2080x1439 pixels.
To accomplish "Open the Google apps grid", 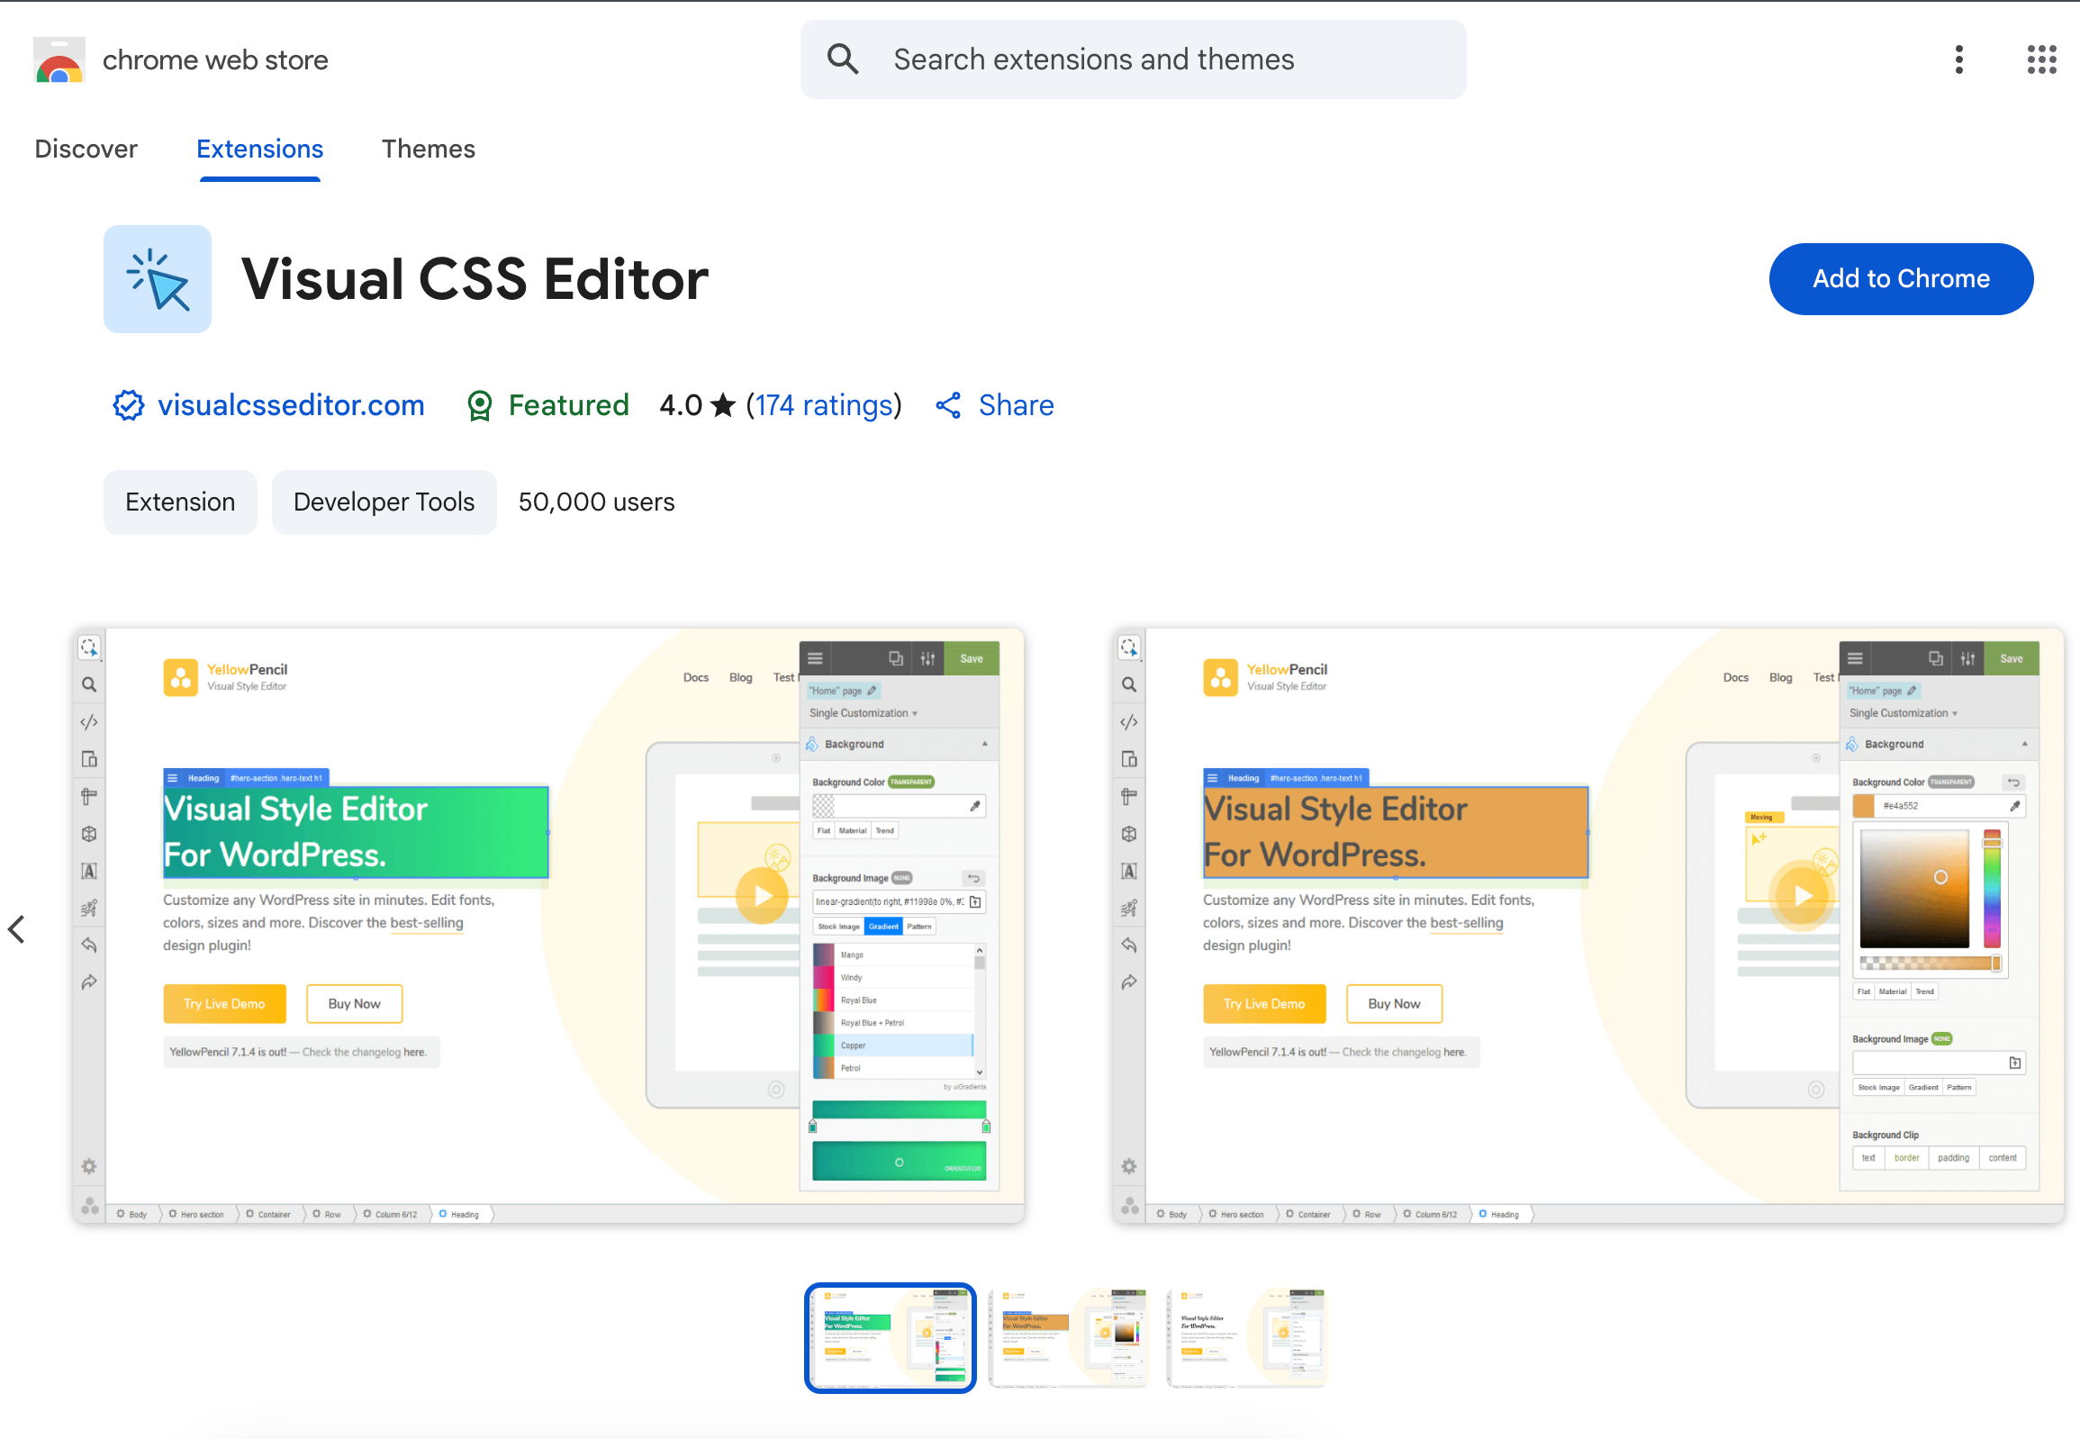I will coord(2041,59).
